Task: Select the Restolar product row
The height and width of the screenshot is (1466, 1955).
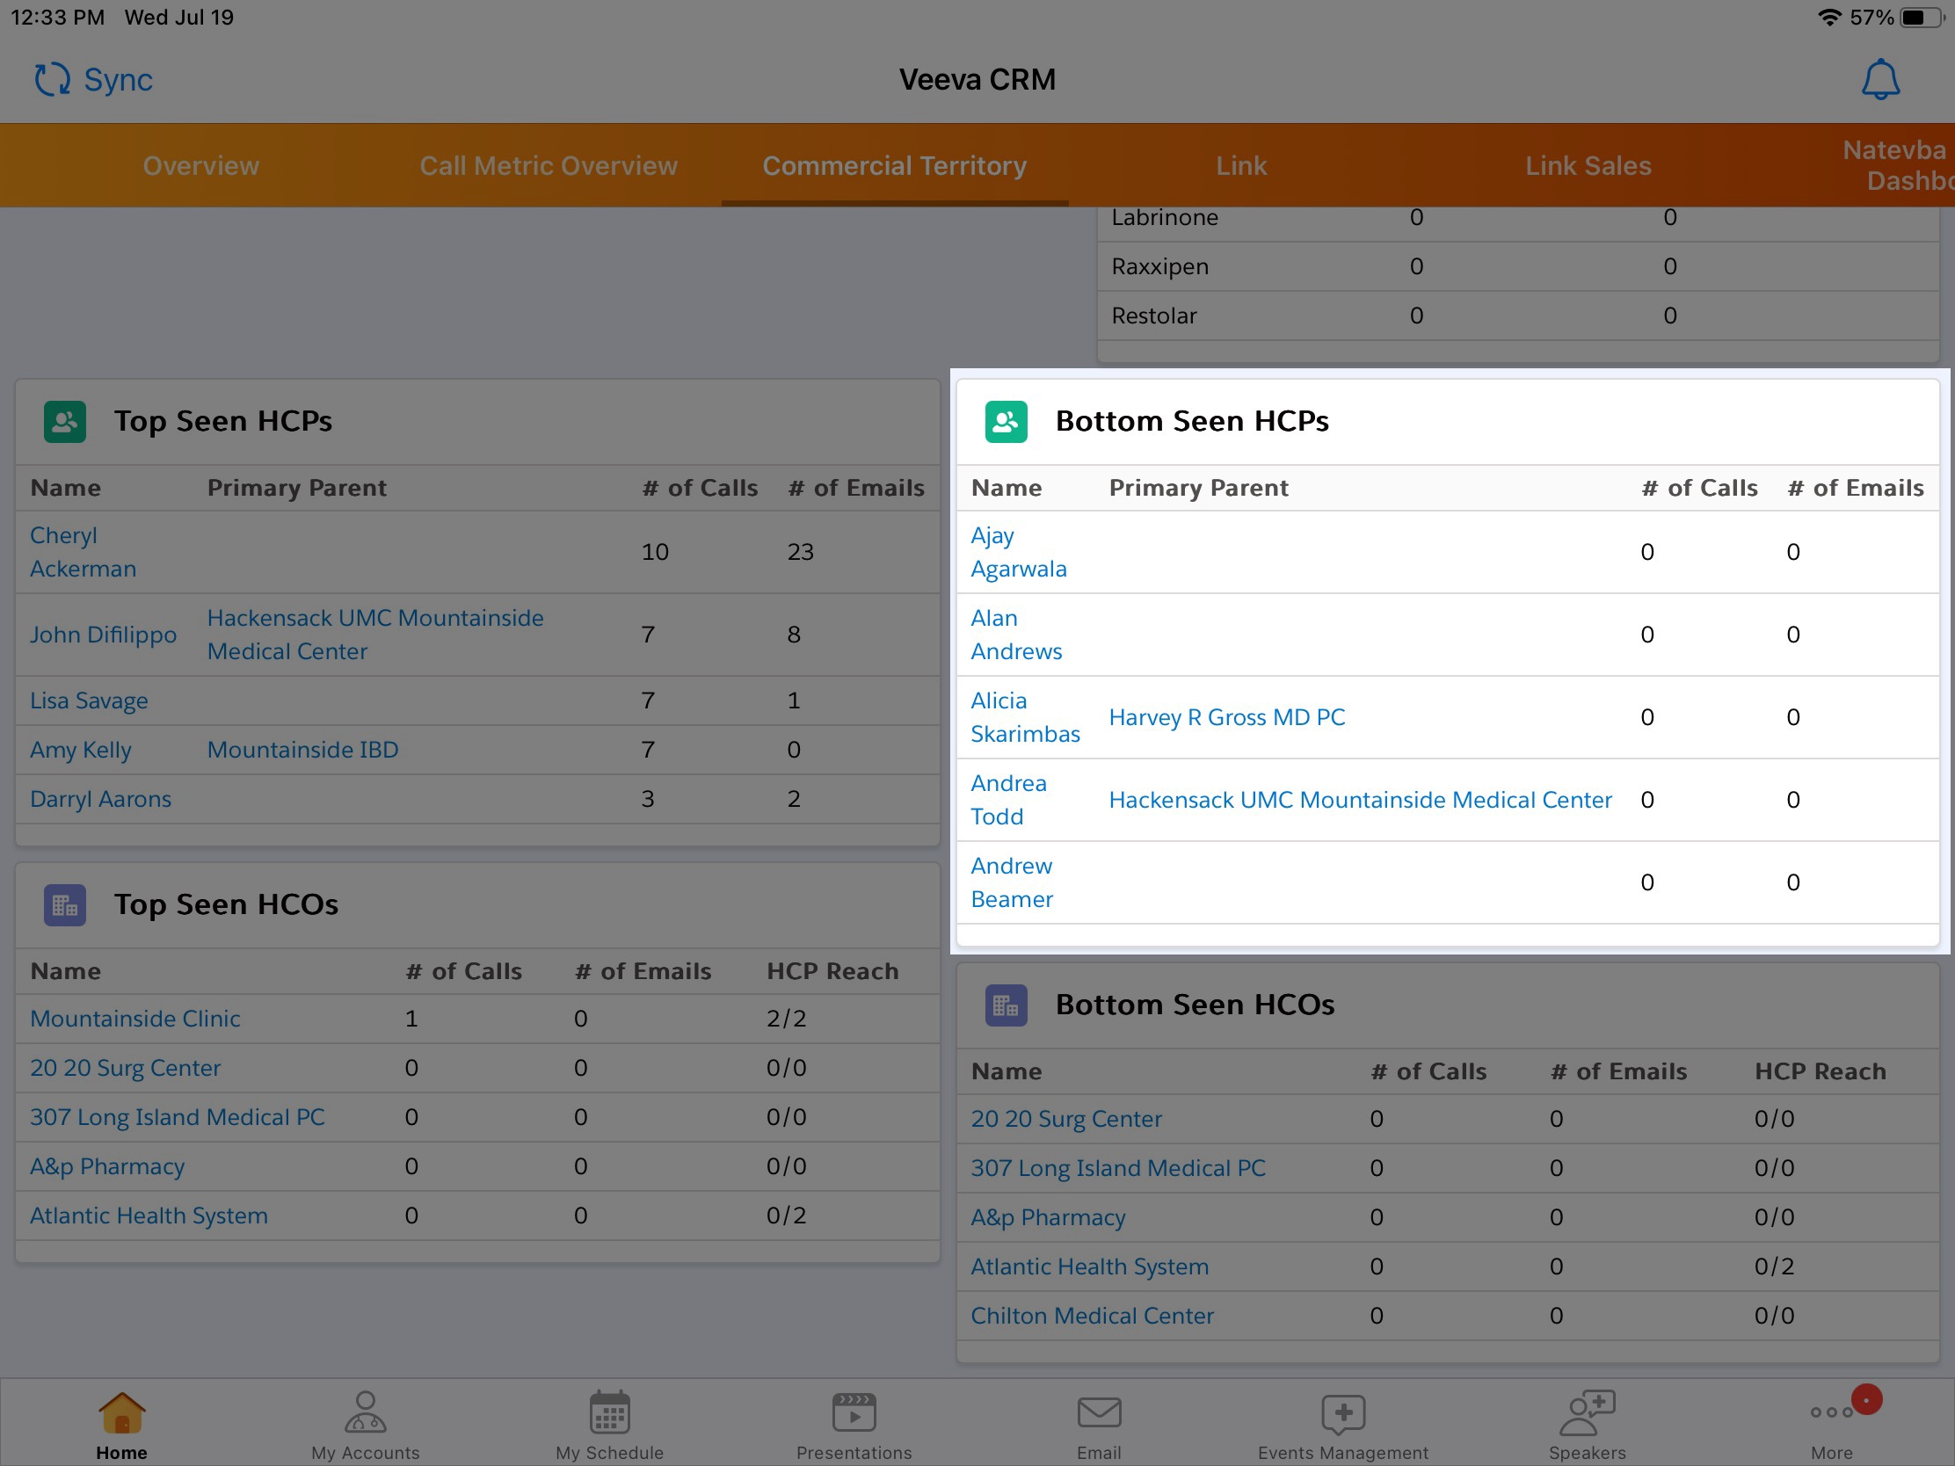Action: coord(1518,316)
